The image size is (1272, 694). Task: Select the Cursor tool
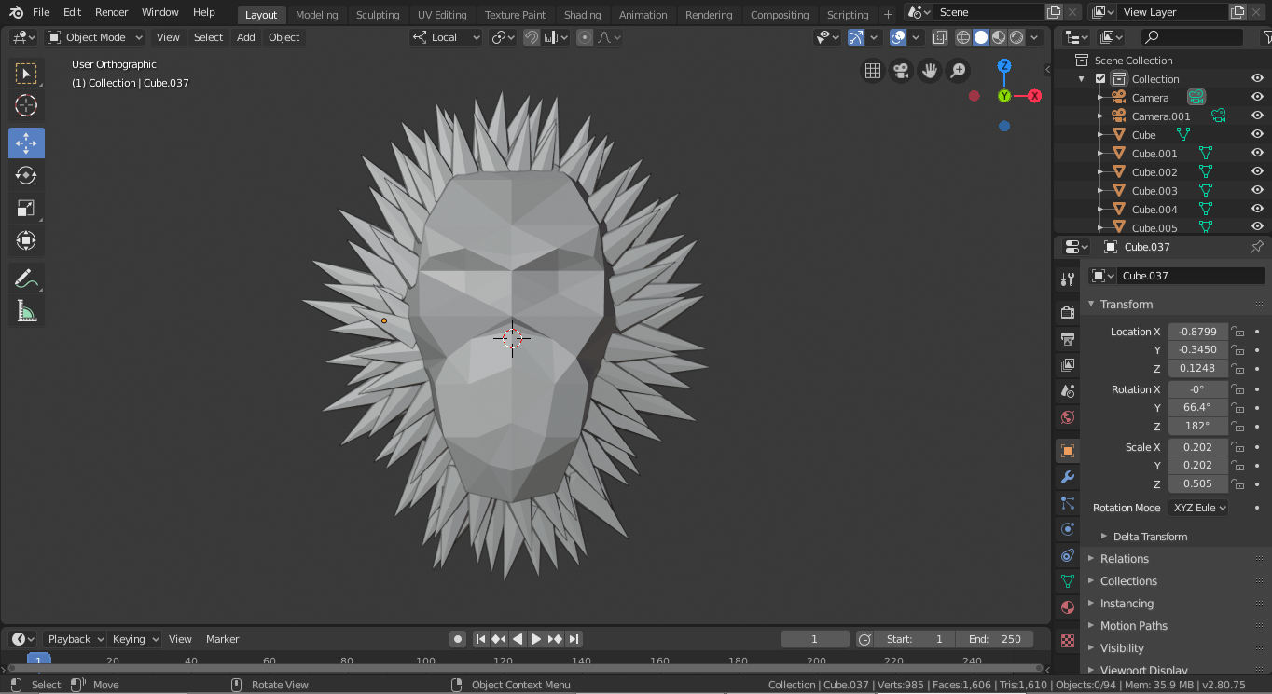click(26, 106)
